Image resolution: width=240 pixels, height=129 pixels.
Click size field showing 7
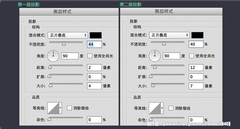pyautogui.click(x=196, y=86)
